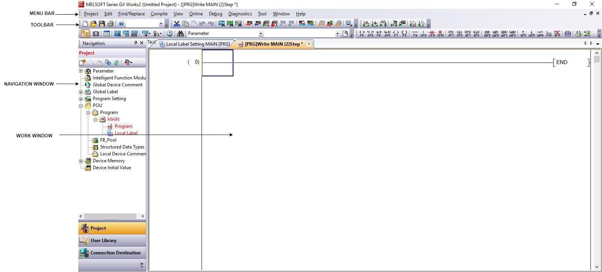Open the Project menu
This screenshot has width=602, height=272.
[x=91, y=14]
